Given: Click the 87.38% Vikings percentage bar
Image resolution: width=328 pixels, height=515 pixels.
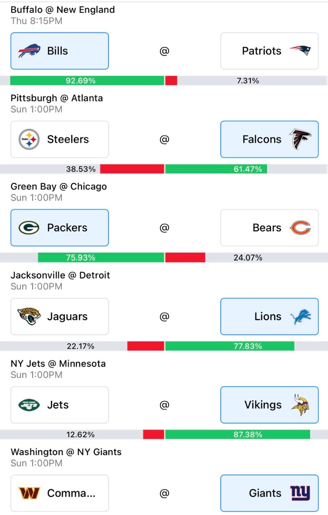Looking at the screenshot, I should pos(238,434).
